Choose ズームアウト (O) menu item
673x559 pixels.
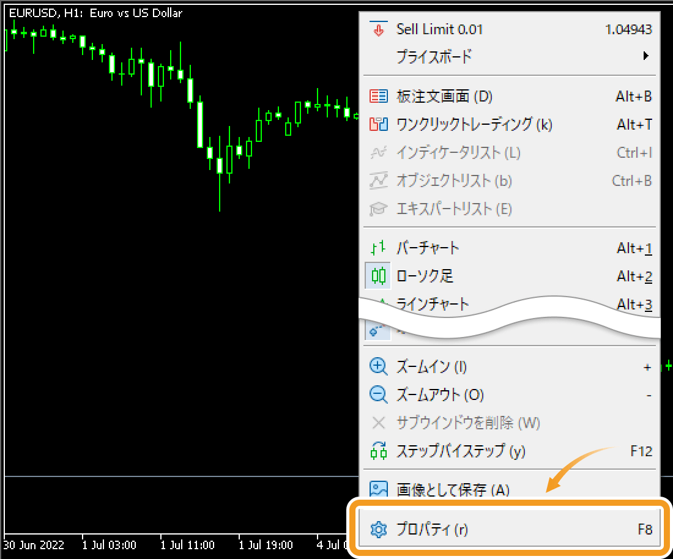click(x=510, y=394)
